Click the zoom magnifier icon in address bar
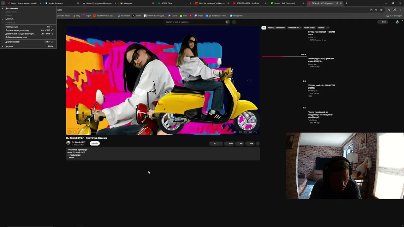 point(376,10)
